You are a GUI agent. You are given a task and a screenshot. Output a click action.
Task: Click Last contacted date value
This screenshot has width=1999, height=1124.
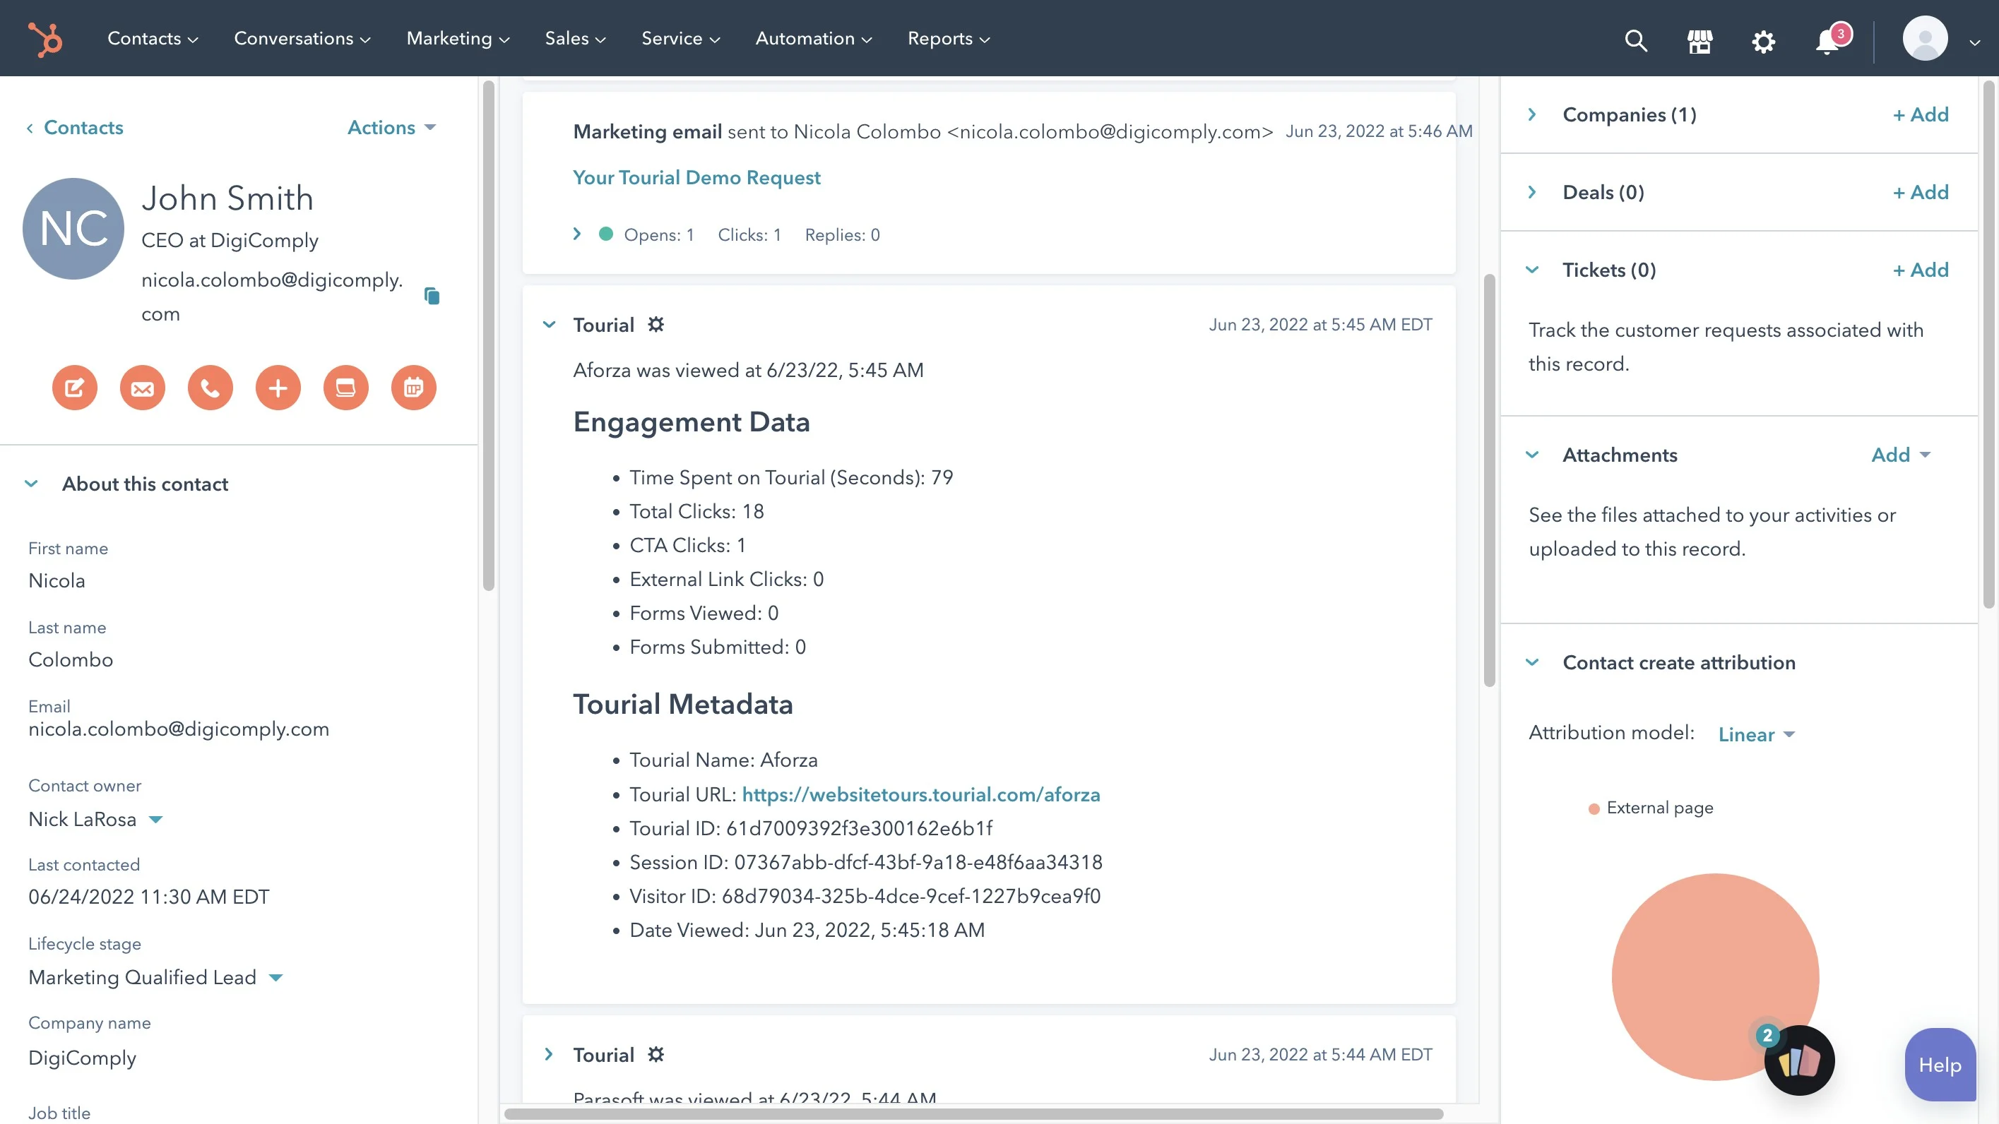point(149,897)
